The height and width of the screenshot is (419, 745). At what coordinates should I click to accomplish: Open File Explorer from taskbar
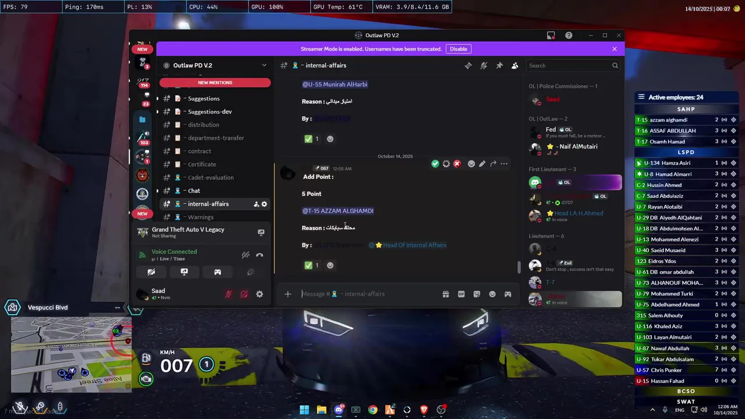pyautogui.click(x=321, y=410)
